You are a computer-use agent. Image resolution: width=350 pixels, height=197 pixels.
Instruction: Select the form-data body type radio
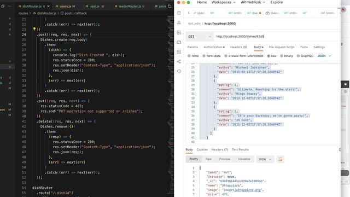204,56
